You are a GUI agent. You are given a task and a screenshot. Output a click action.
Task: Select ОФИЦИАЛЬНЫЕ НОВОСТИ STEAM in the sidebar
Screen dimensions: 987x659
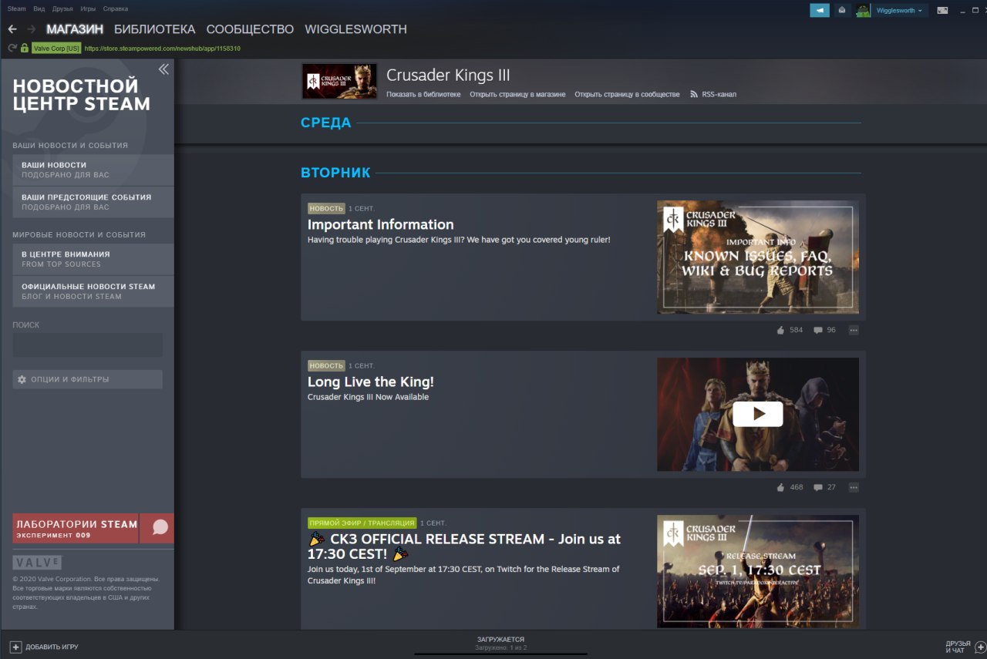click(x=93, y=291)
